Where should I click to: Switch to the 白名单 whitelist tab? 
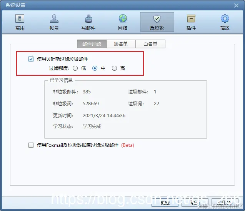[150, 44]
